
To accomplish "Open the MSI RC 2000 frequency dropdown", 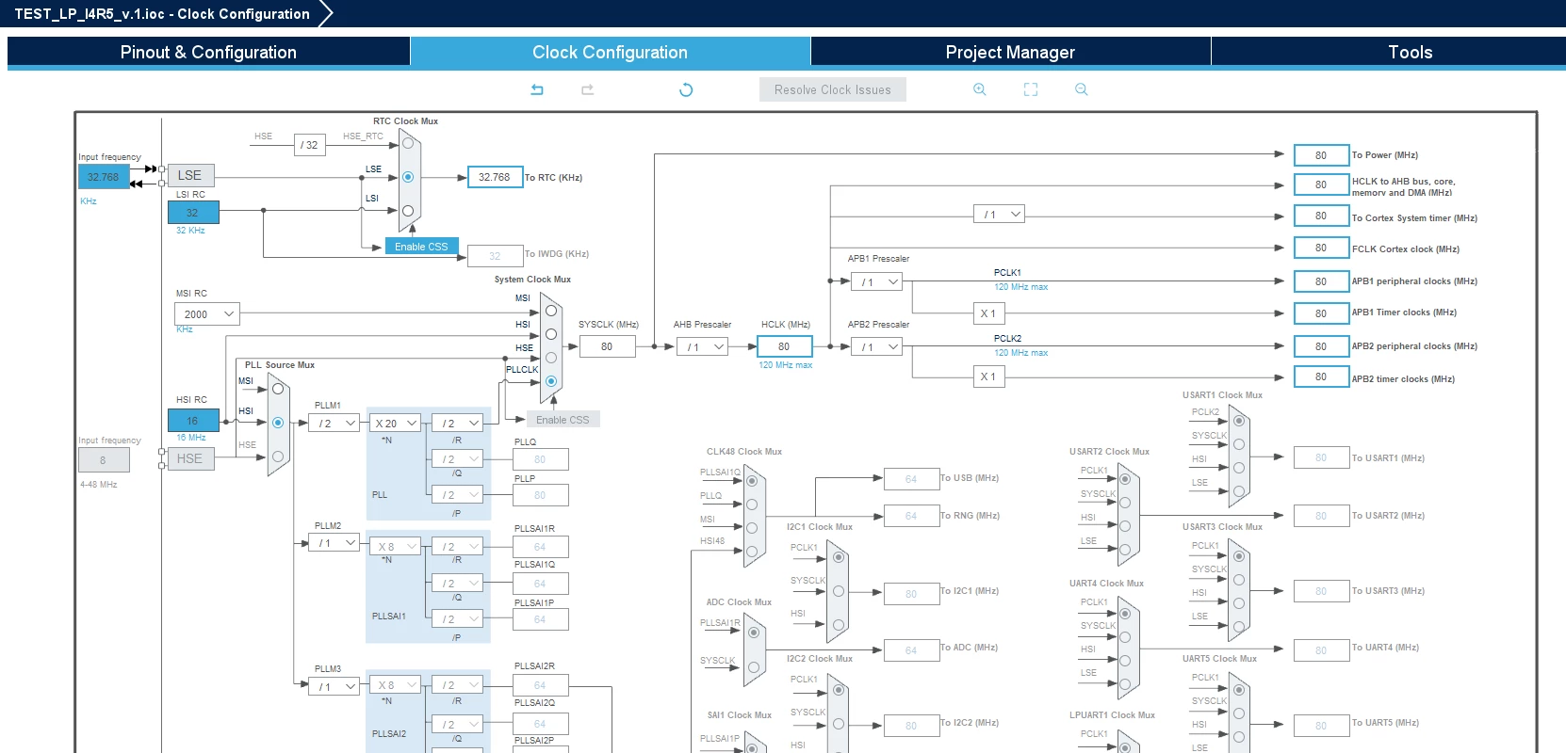I will point(207,314).
